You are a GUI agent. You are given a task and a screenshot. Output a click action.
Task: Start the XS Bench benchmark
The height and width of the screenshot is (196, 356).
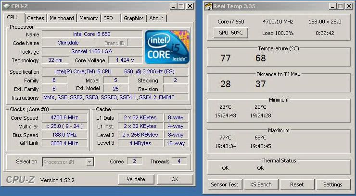(261, 184)
